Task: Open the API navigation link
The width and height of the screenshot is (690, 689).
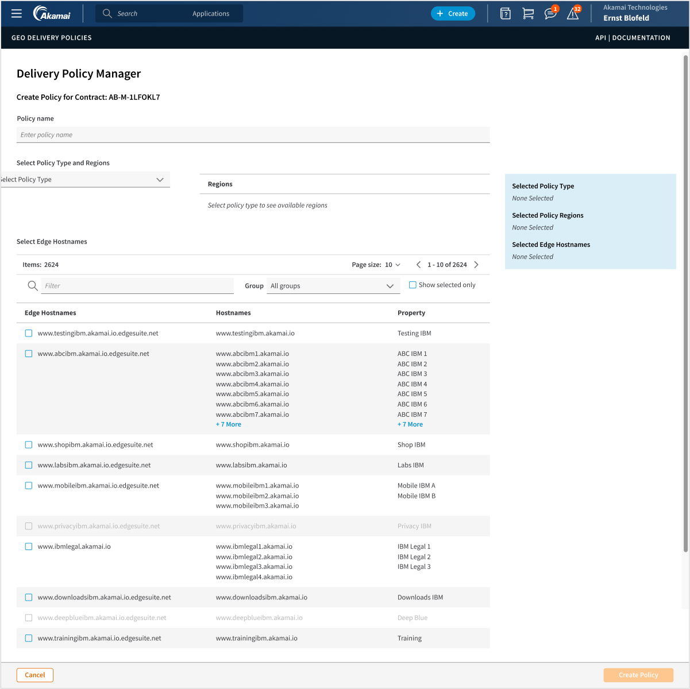Action: click(600, 37)
